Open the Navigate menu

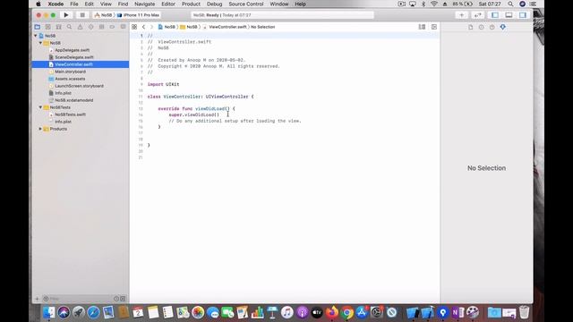point(145,4)
